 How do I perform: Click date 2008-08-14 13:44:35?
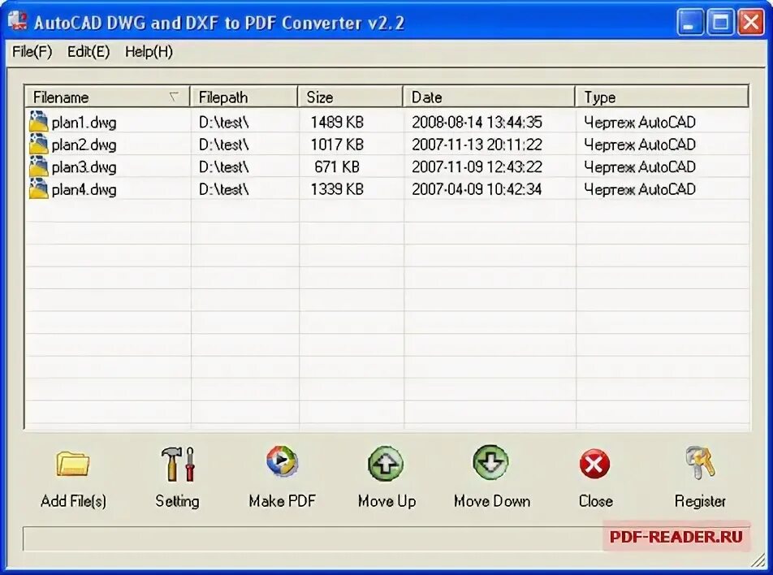pyautogui.click(x=477, y=122)
